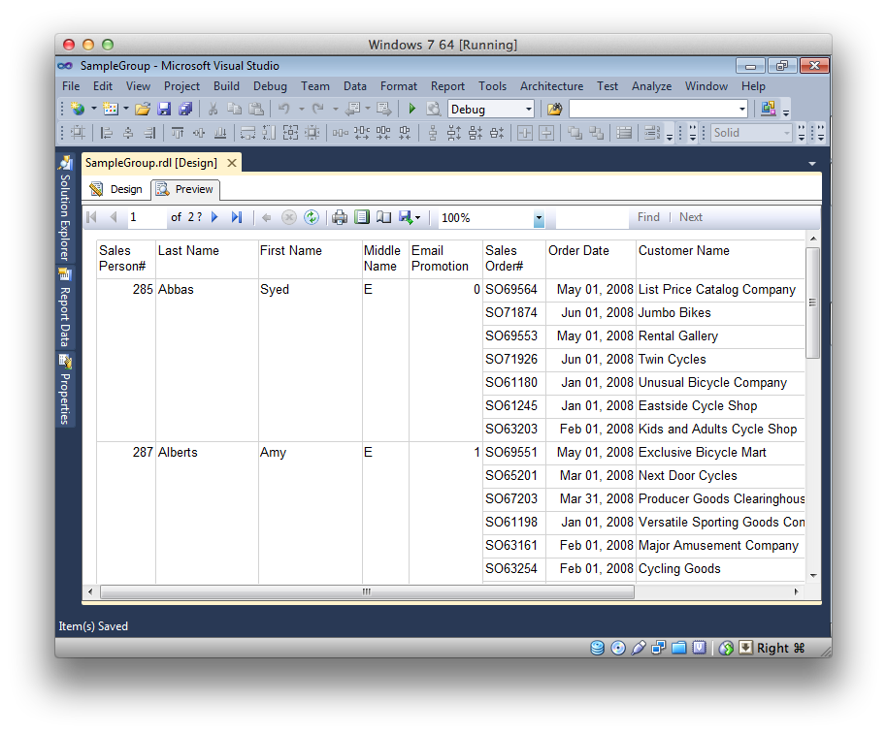Start debugging with the green arrow
The width and height of the screenshot is (887, 734).
point(411,109)
